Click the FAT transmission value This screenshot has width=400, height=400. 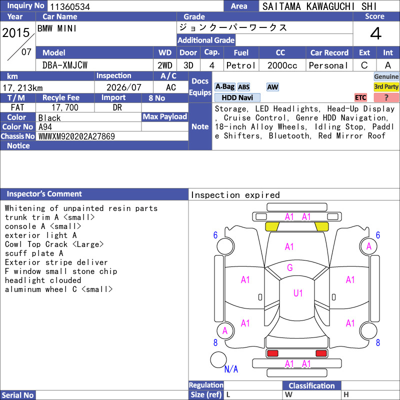click(x=17, y=107)
